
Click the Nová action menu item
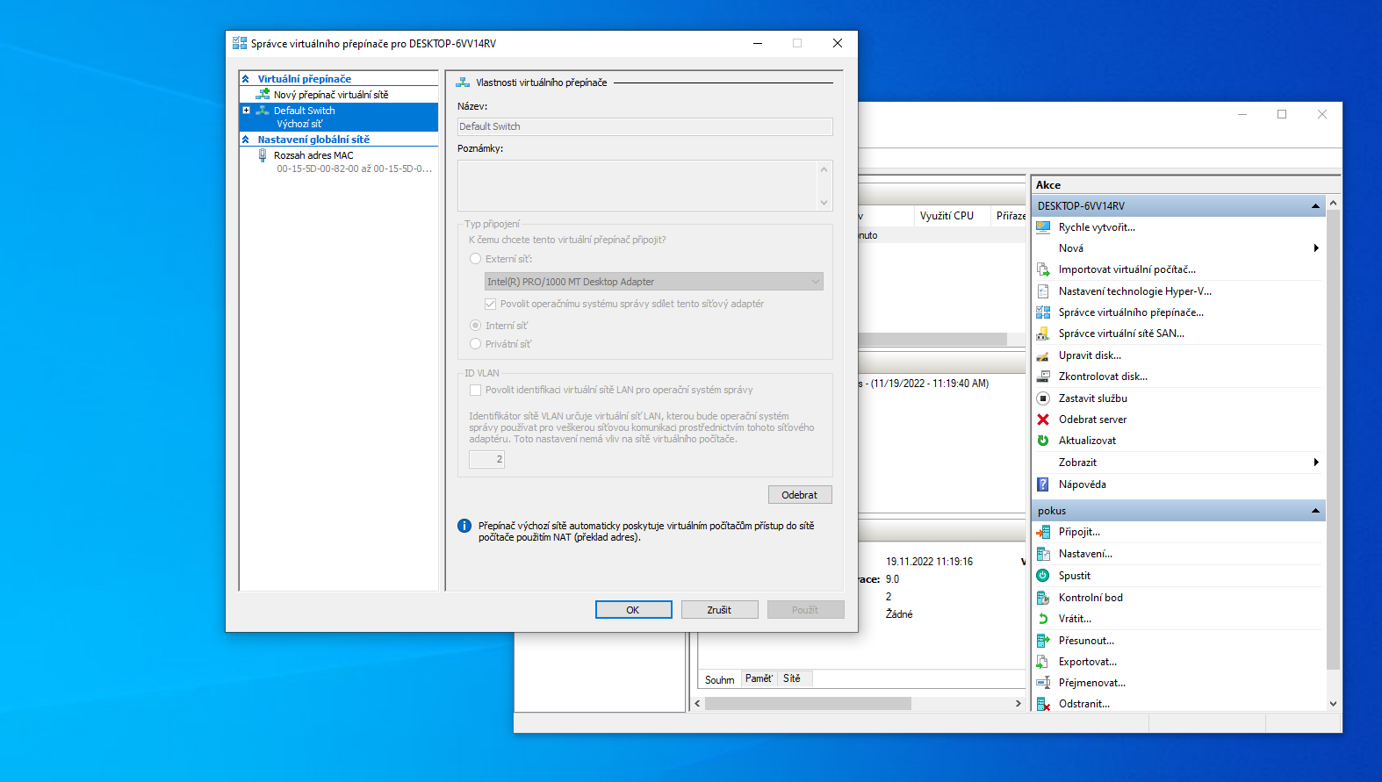click(x=1071, y=248)
